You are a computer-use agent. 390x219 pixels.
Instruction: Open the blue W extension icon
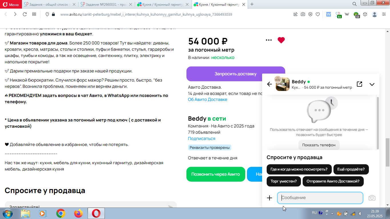[328, 14]
